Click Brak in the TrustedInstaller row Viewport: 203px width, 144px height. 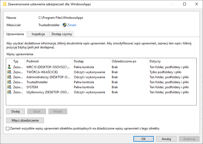tap(115, 82)
